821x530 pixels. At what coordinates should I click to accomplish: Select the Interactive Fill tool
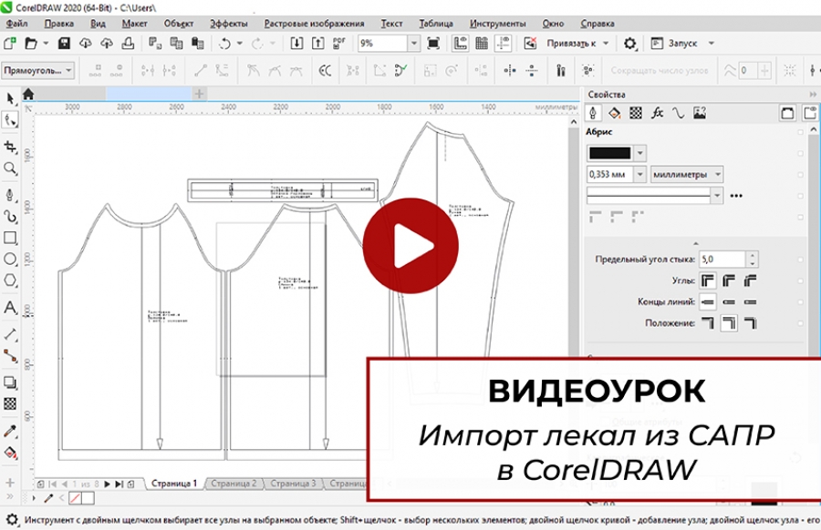coord(10,453)
